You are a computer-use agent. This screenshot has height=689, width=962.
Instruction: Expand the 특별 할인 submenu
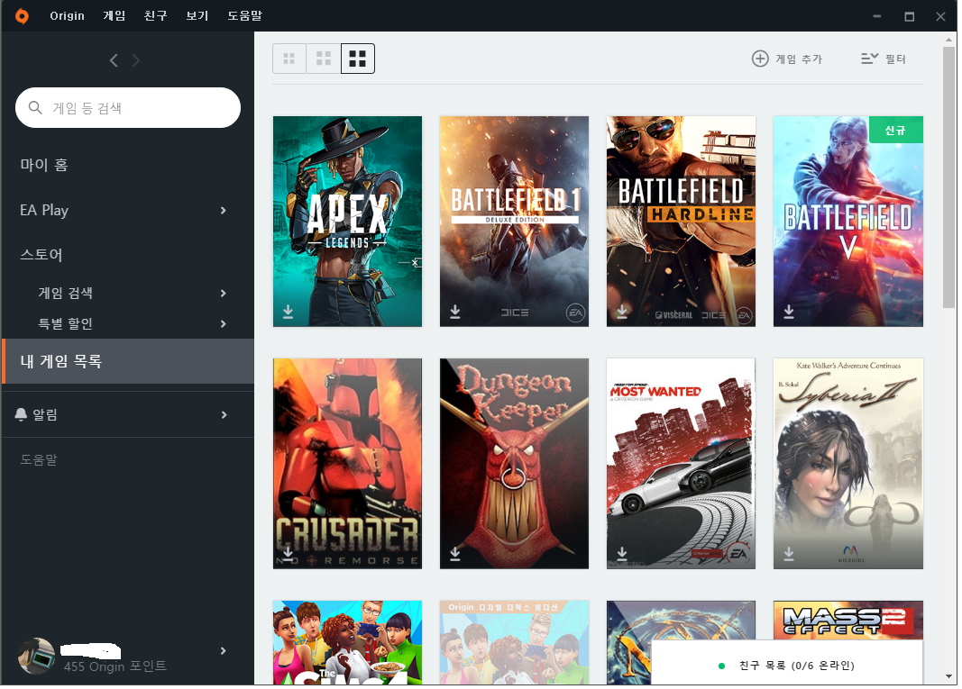224,323
